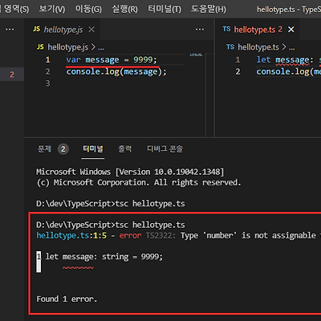
Task: Click the JS file icon in hellotype.js tab
Action: pos(37,29)
